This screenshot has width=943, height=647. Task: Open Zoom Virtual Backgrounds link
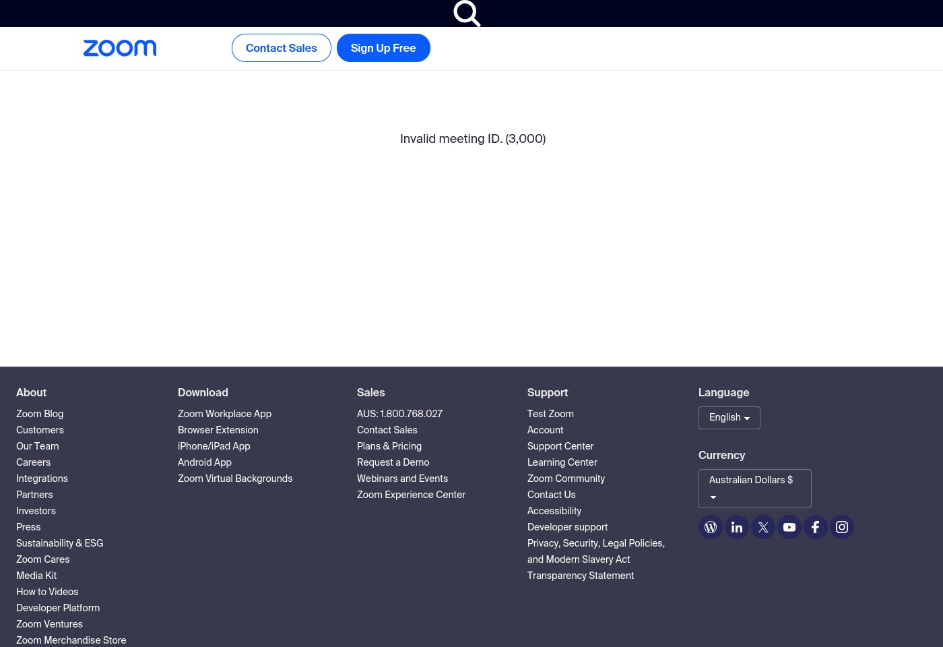(235, 479)
